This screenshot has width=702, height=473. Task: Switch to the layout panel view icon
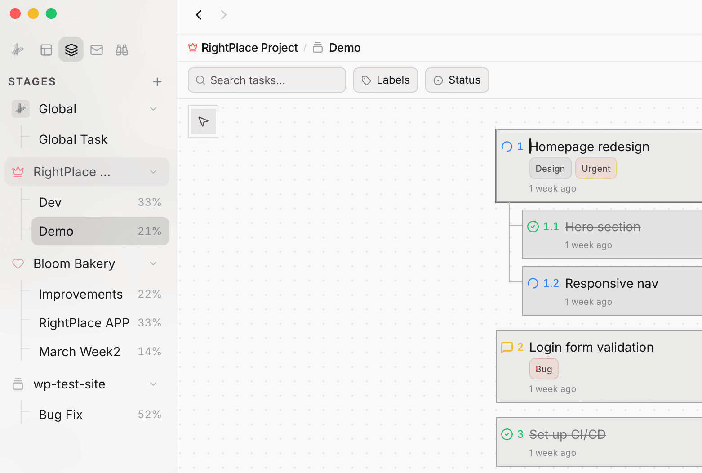point(46,49)
